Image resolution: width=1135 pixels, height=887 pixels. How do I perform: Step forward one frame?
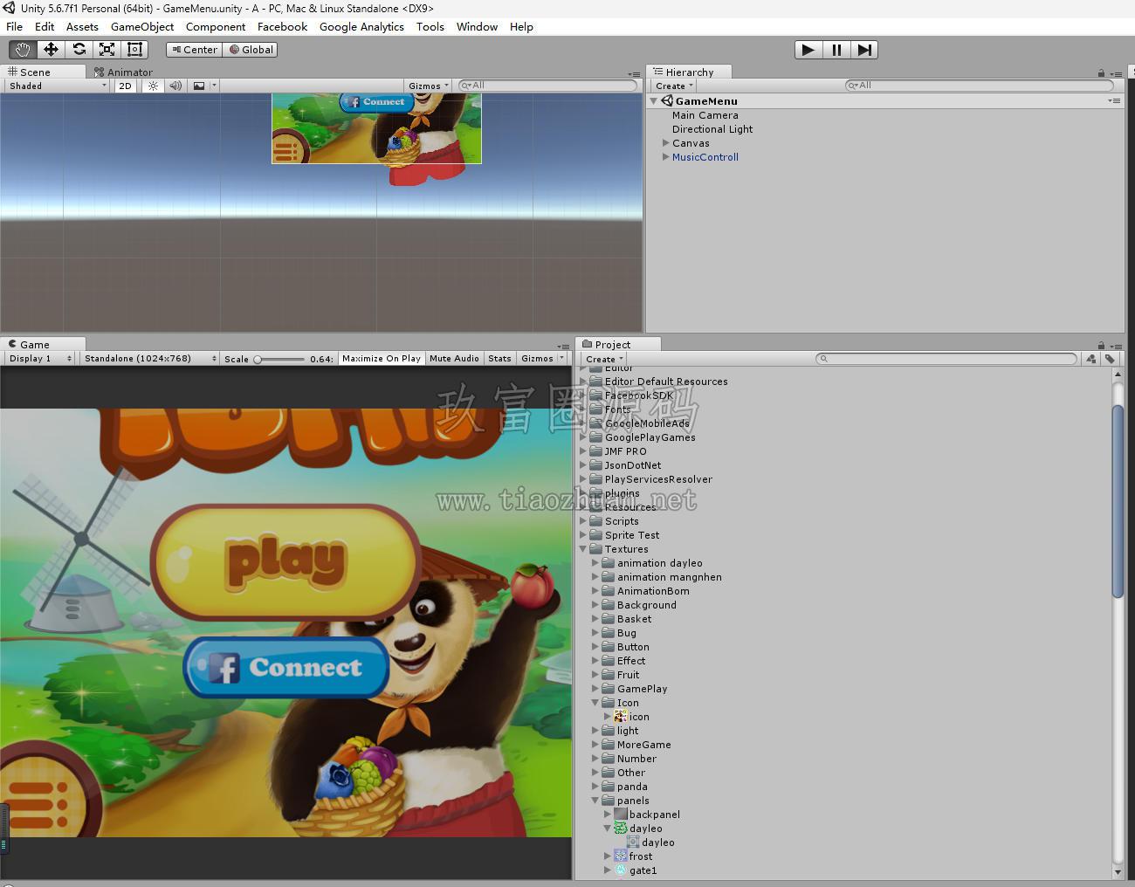coord(864,50)
